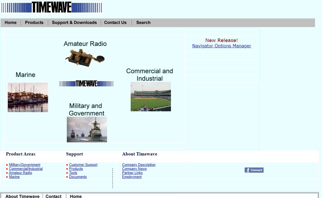This screenshot has height=198, width=322.
Task: Open Products link under Support
Action: (76, 169)
